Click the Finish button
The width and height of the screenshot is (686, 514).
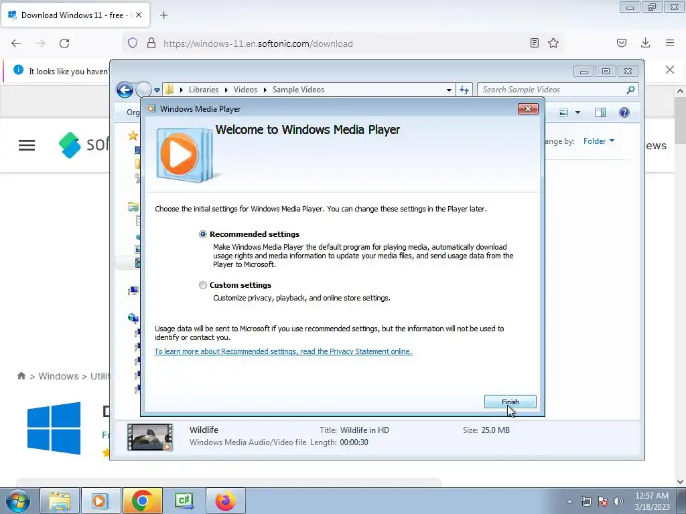510,402
